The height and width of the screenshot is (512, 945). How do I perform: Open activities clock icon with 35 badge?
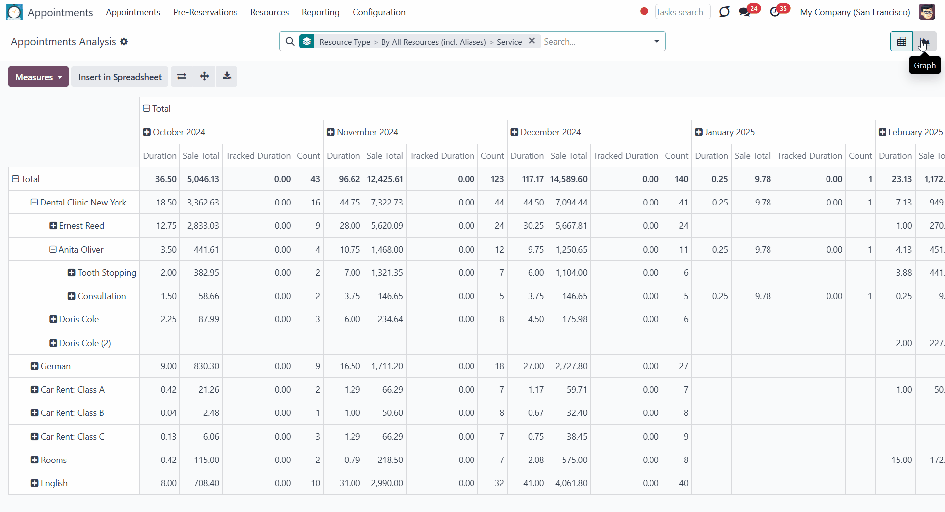tap(775, 12)
